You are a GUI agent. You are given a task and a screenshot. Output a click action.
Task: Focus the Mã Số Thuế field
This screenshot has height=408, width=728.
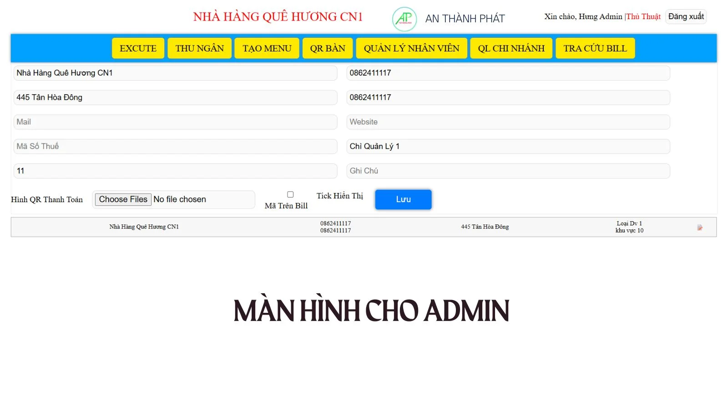(x=176, y=146)
